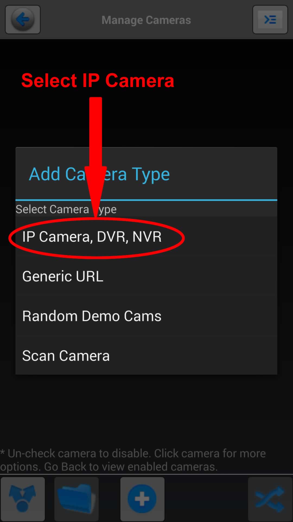The image size is (293, 522).
Task: Click the Un-check camera hint text
Action: (x=133, y=460)
